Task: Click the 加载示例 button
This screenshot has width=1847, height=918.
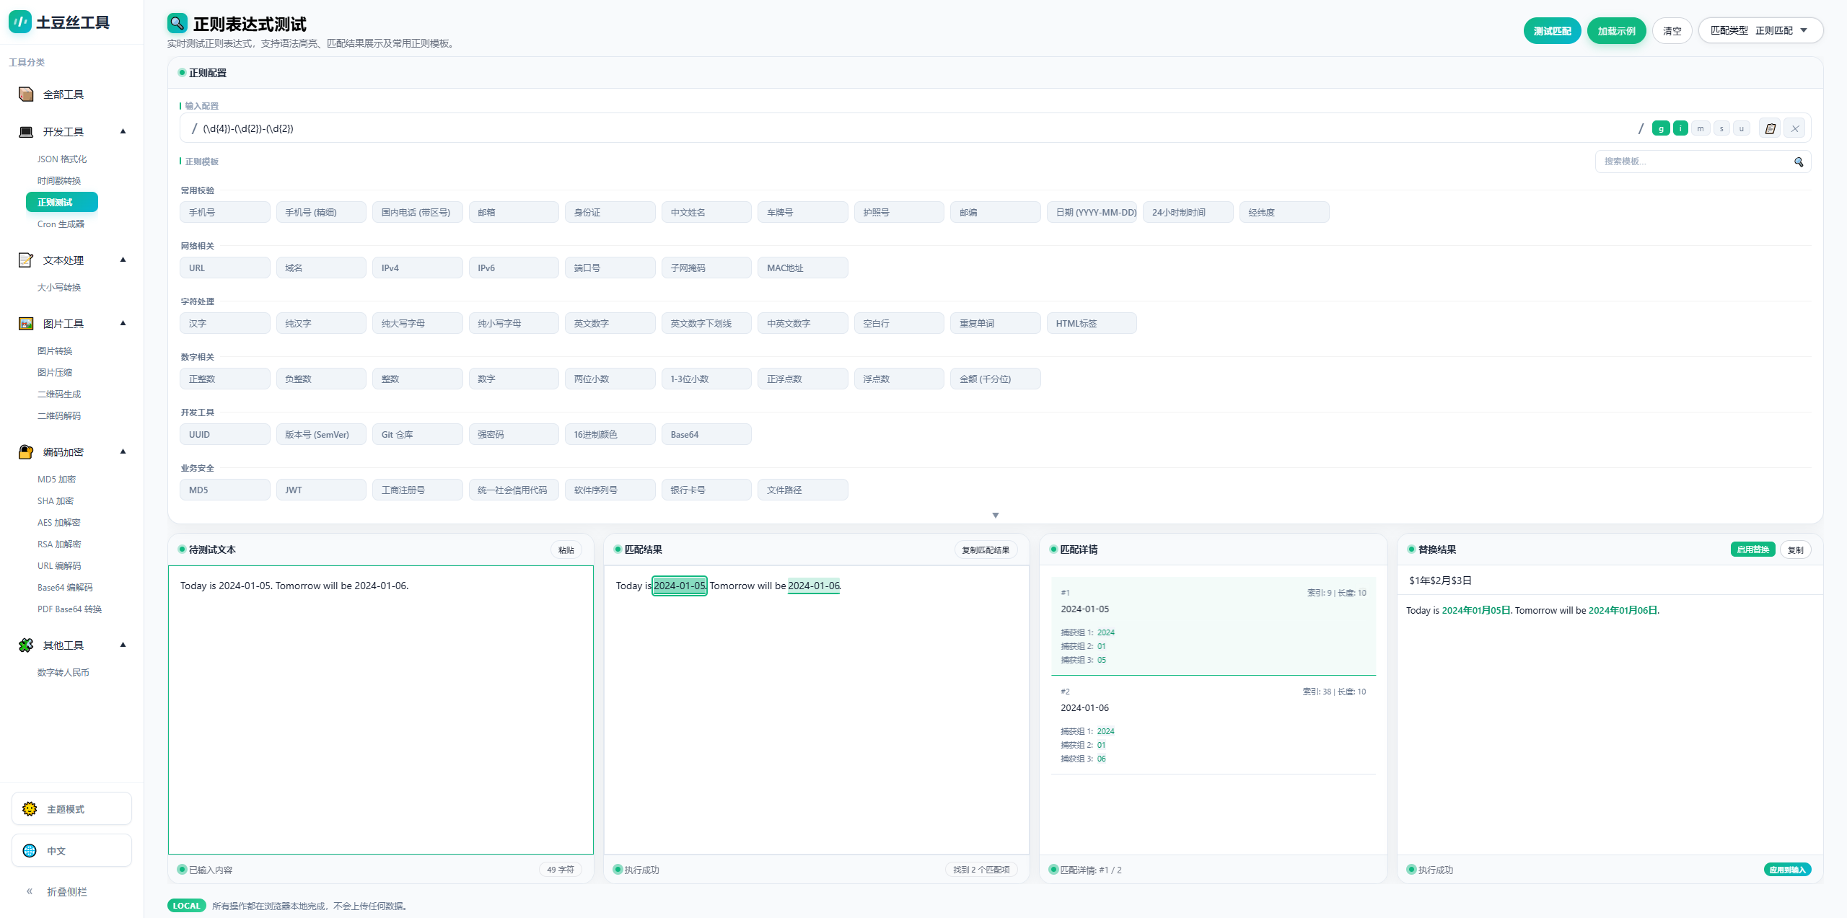Action: tap(1616, 31)
